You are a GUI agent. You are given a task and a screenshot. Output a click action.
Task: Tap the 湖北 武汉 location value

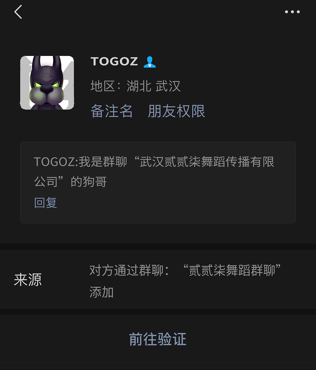[x=153, y=86]
